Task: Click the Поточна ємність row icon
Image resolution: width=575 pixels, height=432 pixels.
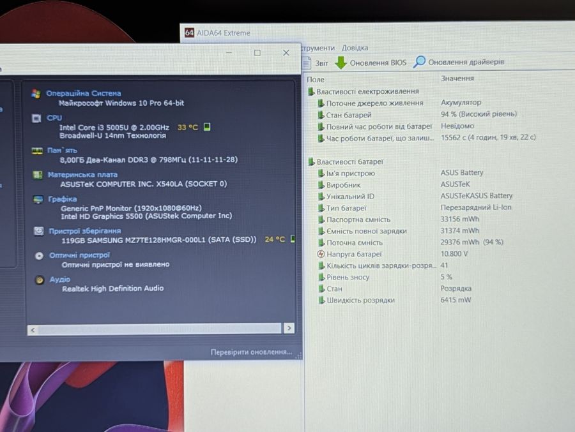Action: tap(321, 242)
